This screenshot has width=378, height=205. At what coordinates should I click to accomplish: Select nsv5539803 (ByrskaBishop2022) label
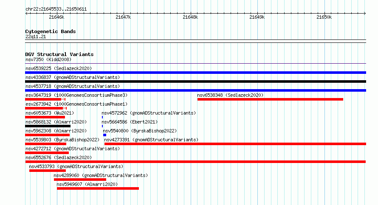[x=62, y=140]
